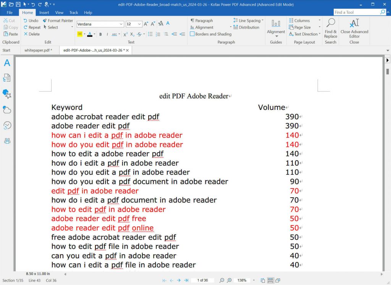This screenshot has width=391, height=285.
Task: Open the font family dropdown
Action: click(x=121, y=24)
